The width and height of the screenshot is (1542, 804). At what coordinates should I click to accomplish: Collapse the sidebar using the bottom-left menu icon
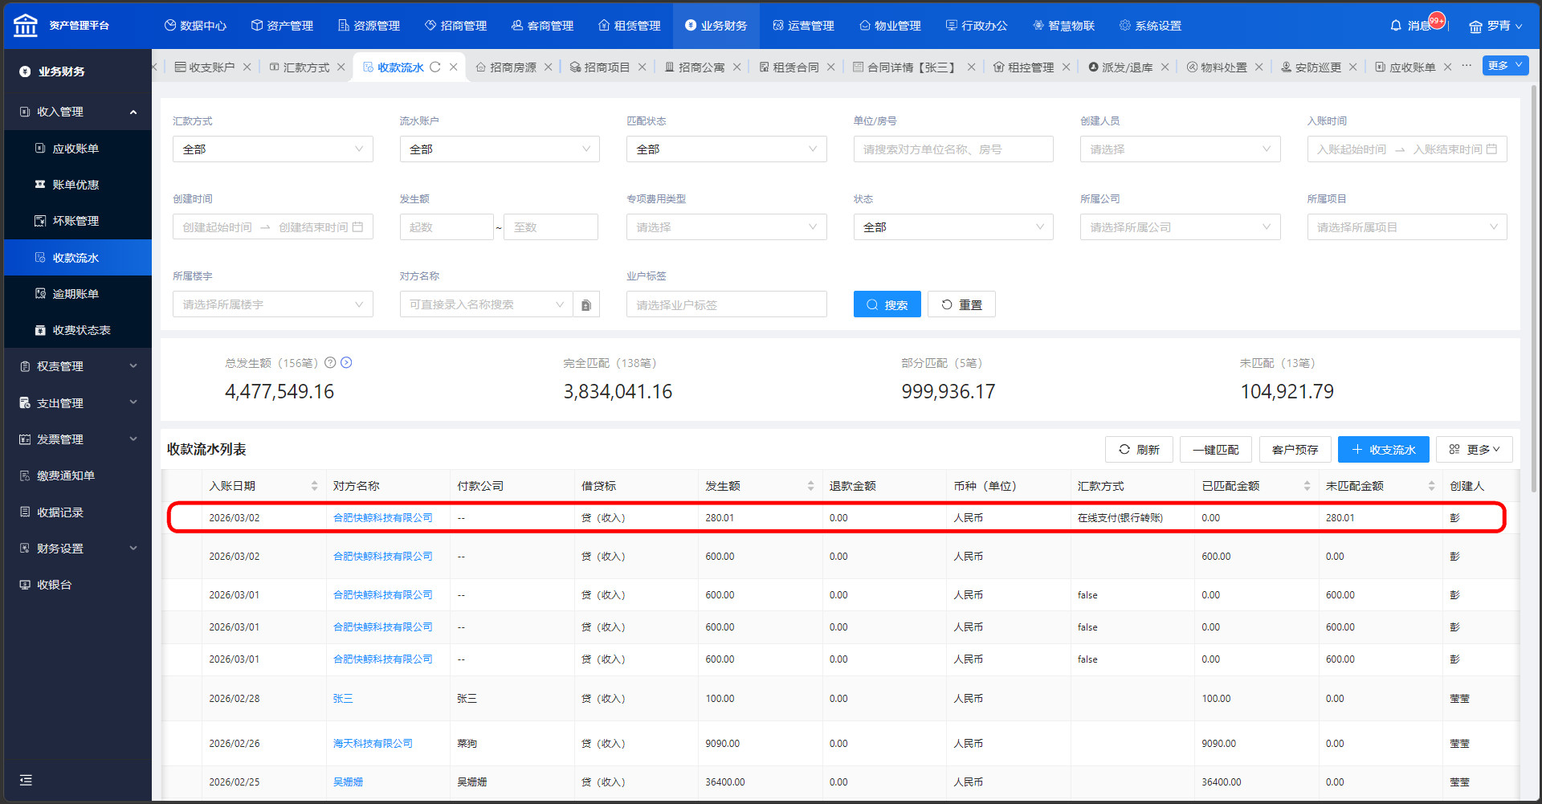pos(26,780)
